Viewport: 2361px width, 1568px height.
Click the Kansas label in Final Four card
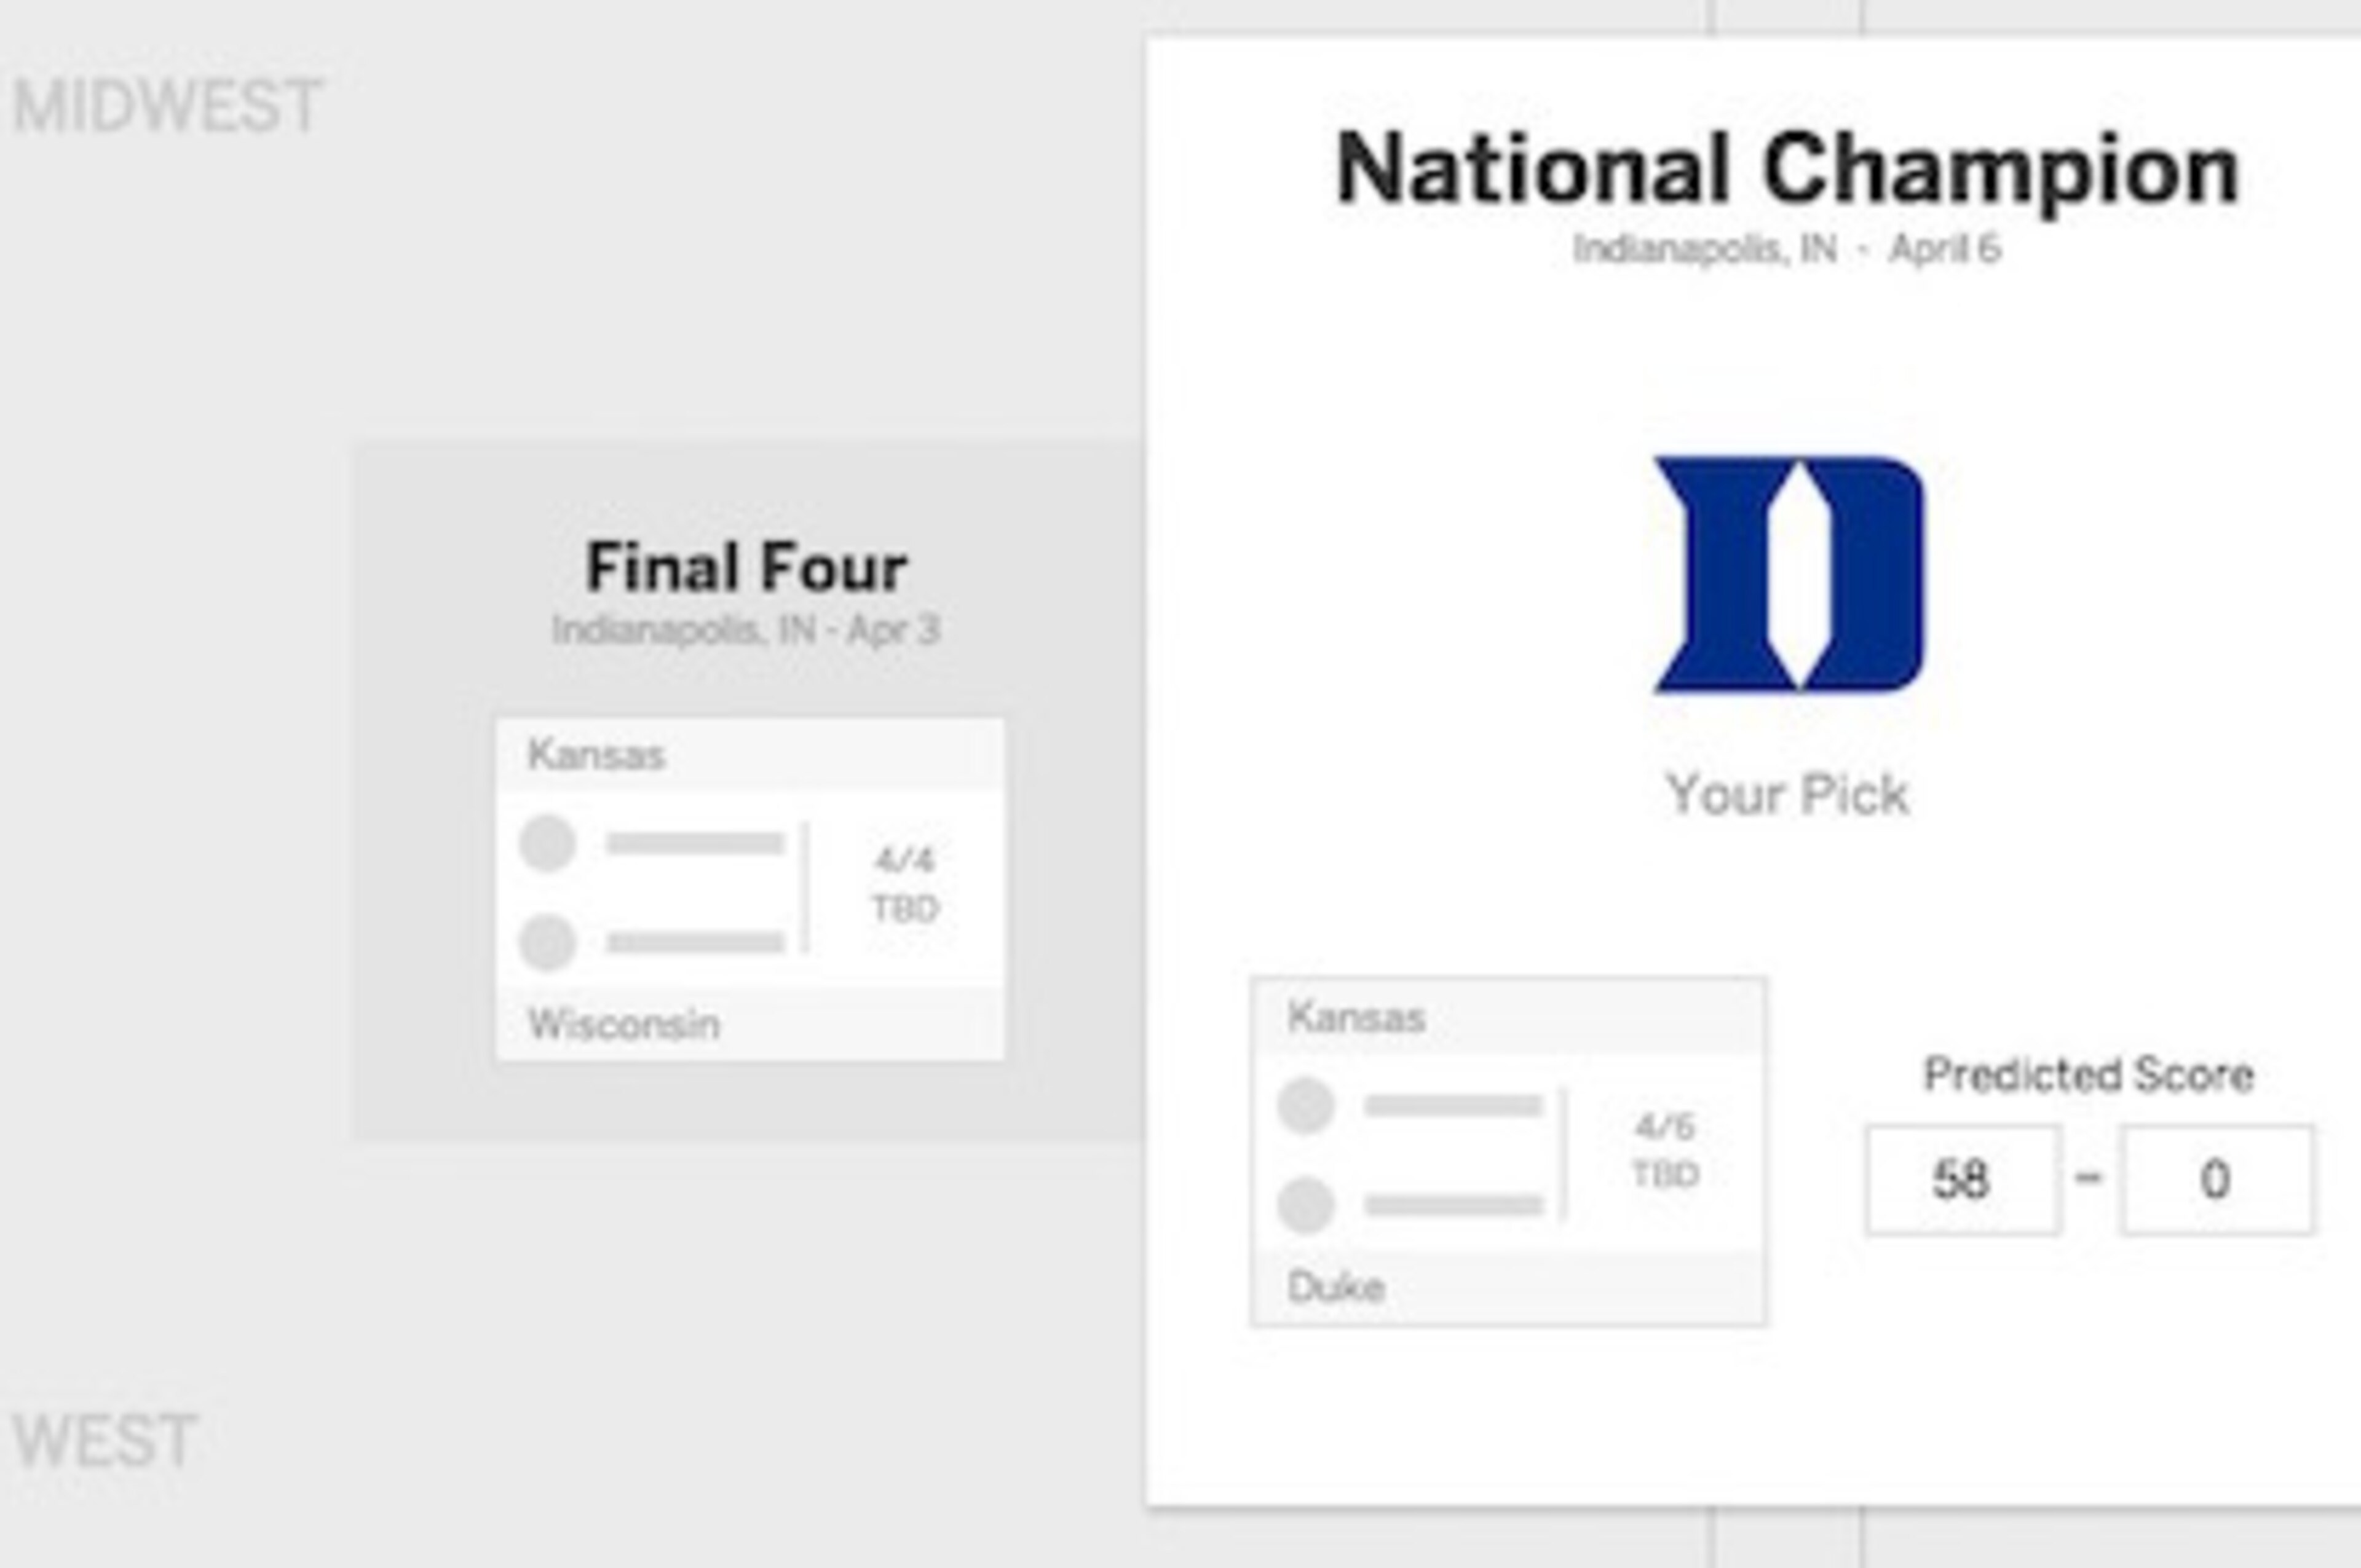coord(596,755)
